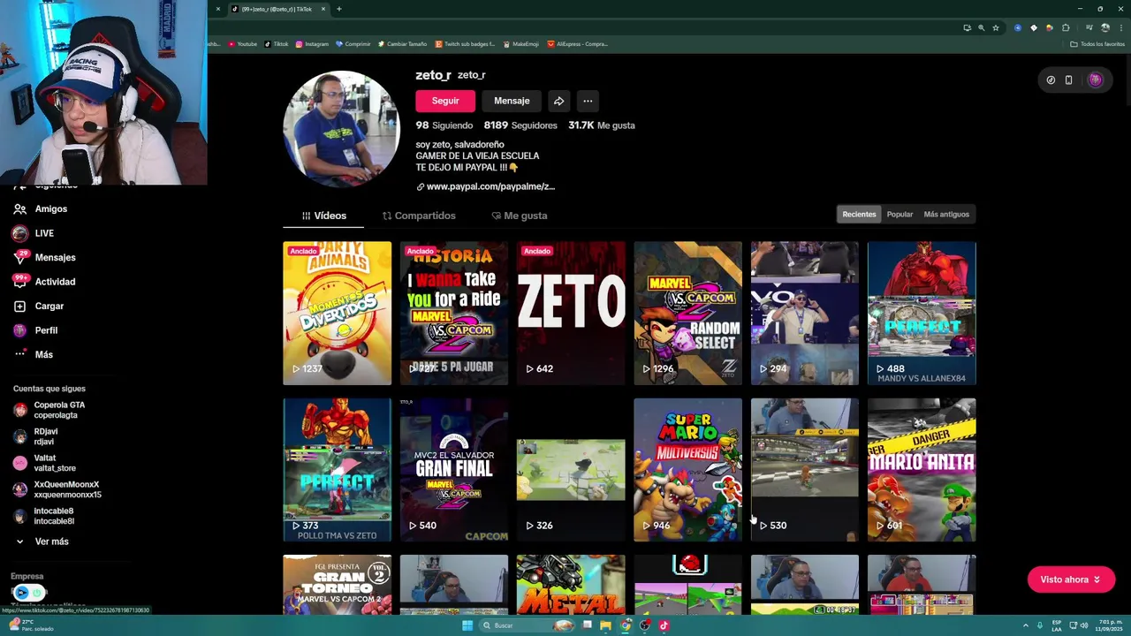This screenshot has width=1131, height=636.
Task: Open the three-dot profile options menu
Action: (x=588, y=101)
